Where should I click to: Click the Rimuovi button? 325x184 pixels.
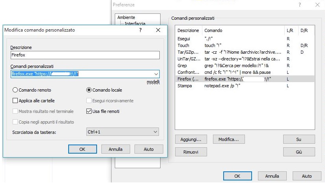click(x=191, y=152)
